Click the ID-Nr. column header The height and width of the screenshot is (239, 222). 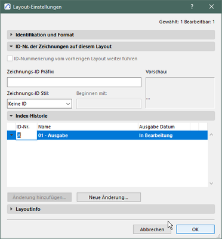coord(26,127)
